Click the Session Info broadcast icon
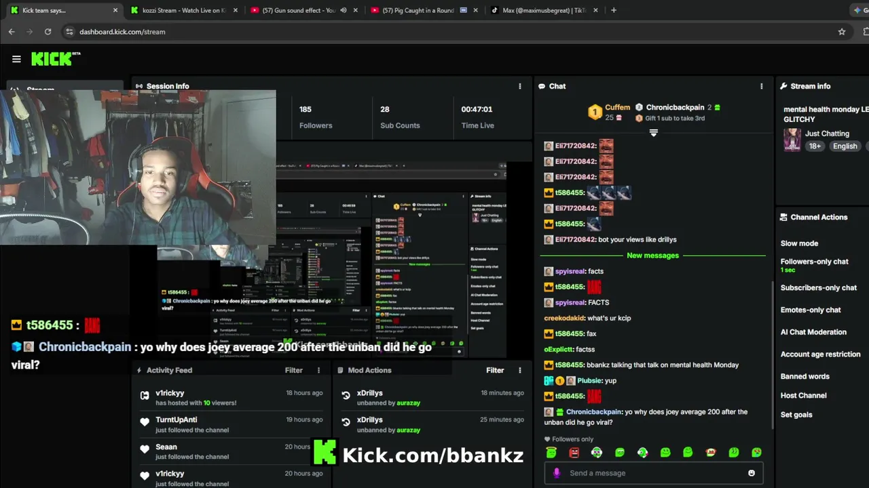 click(x=139, y=86)
